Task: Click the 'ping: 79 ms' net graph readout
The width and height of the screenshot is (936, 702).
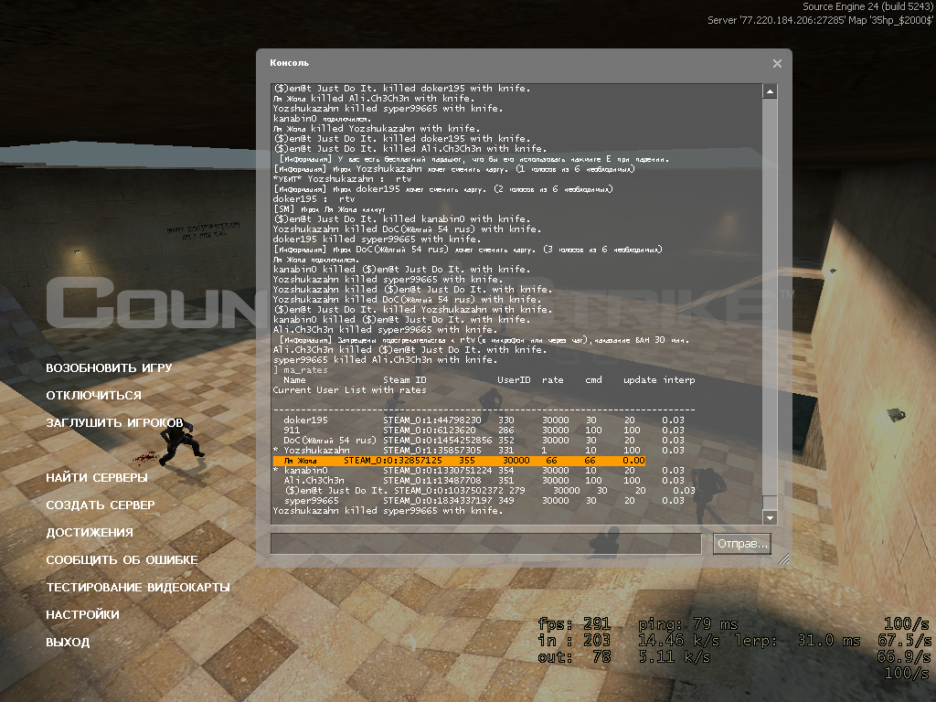Action: [x=687, y=624]
